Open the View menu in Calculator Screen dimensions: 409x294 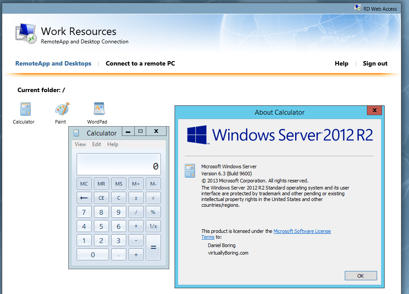click(80, 144)
